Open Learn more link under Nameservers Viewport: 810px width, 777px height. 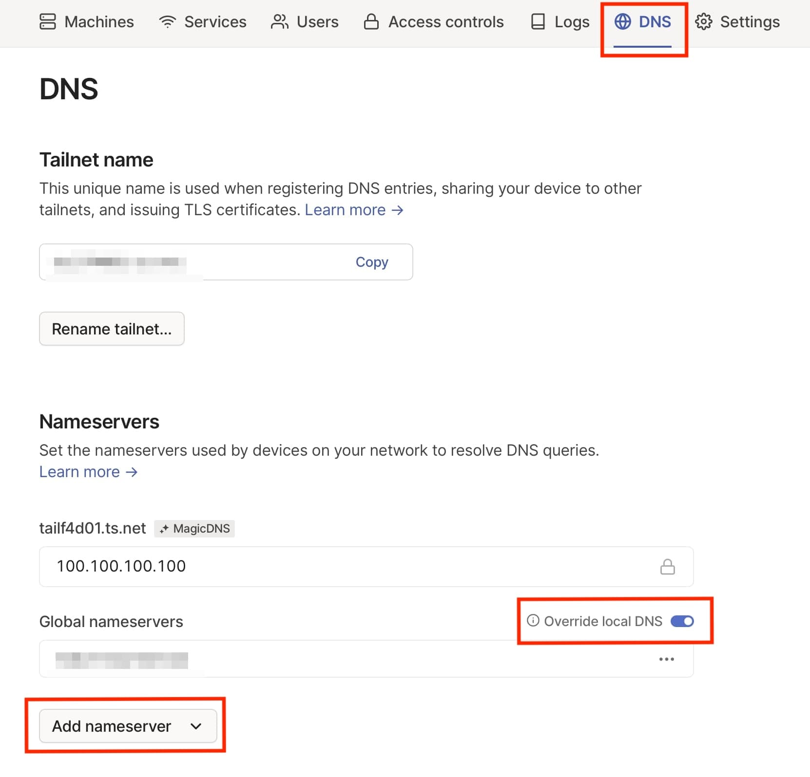point(88,472)
